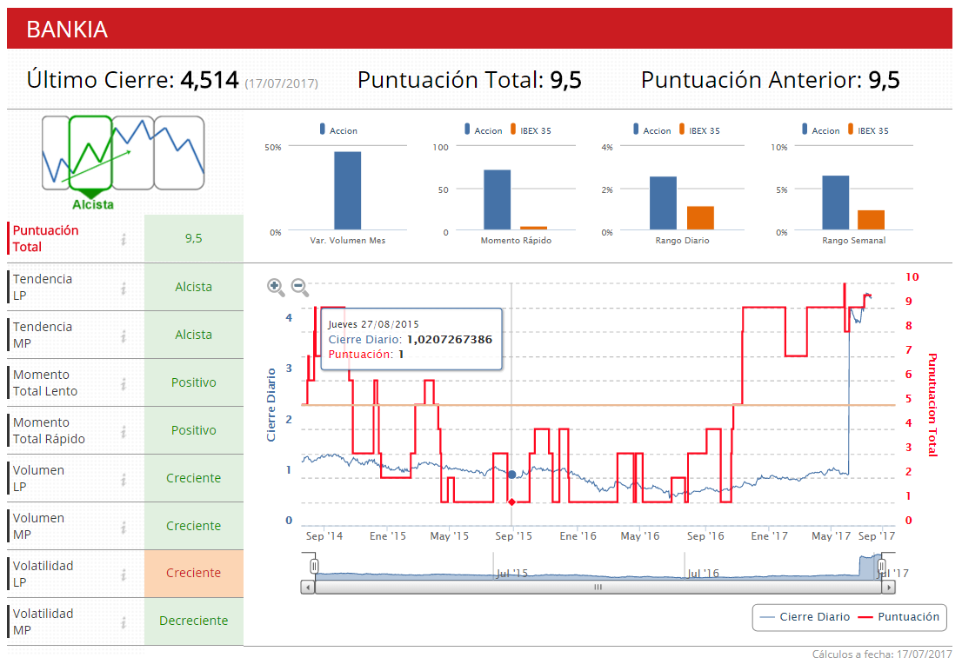Screen dimensions: 962x671
Task: Click the navigator scrollbar right arrow
Action: point(888,588)
